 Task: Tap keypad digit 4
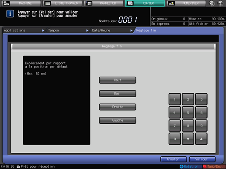(x=175, y=112)
